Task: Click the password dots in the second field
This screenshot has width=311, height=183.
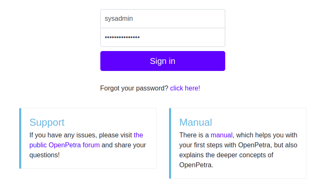Action: pyautogui.click(x=122, y=37)
